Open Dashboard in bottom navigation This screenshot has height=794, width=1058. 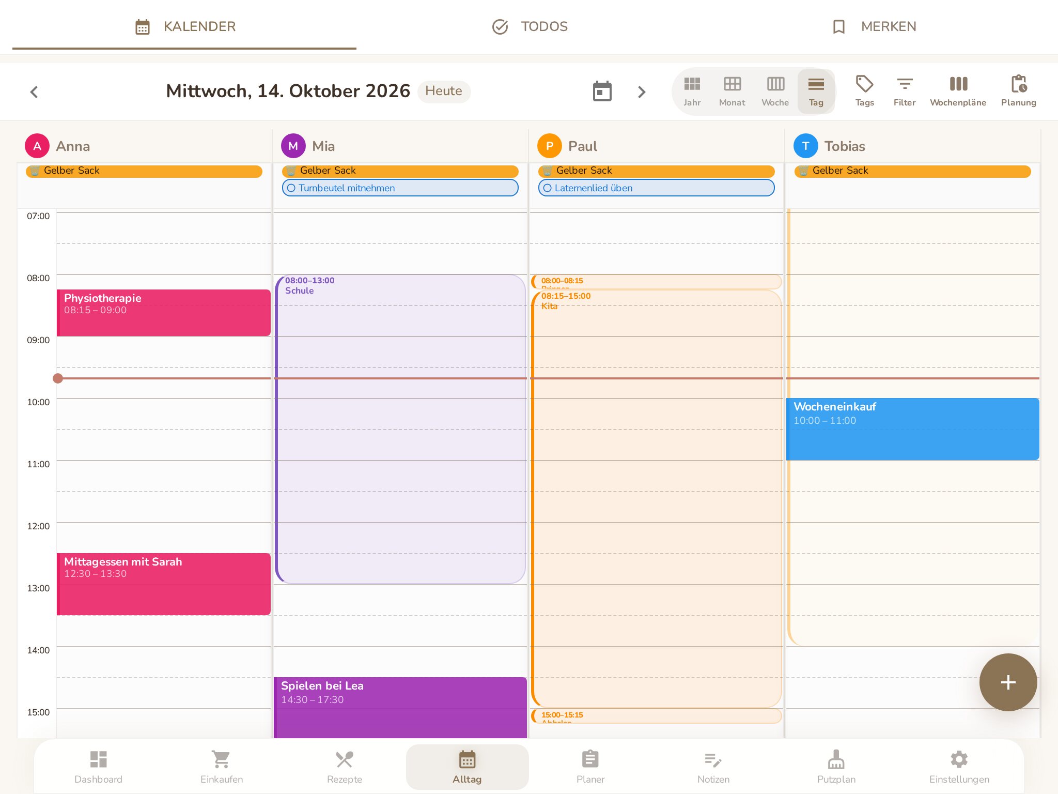98,767
